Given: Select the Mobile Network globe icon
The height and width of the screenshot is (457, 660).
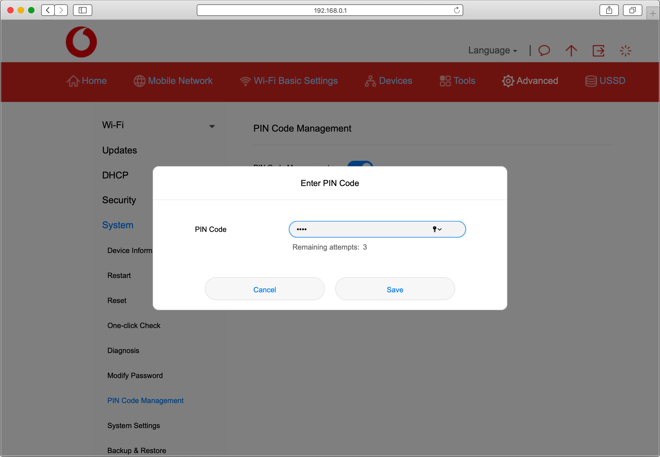Looking at the screenshot, I should [139, 81].
